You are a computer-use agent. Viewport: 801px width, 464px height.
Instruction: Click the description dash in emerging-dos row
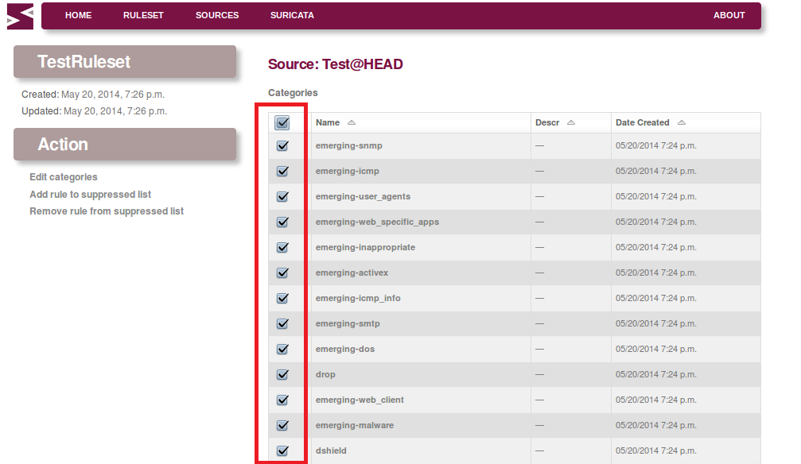pyautogui.click(x=539, y=349)
